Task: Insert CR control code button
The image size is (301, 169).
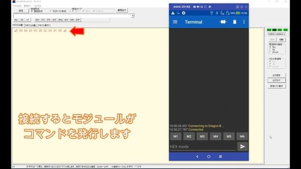Action: tap(22, 20)
